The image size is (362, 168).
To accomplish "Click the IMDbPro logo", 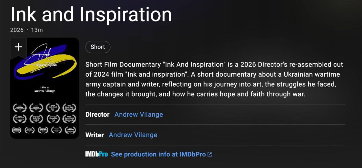I will pyautogui.click(x=96, y=154).
